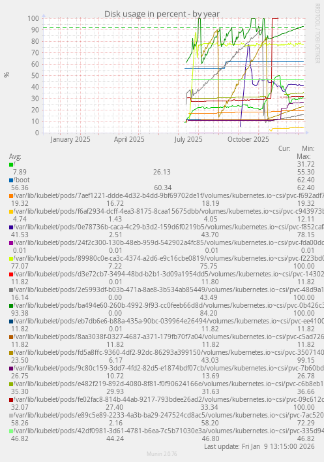Click the dark purple swatch for pod 9c80c159
The height and width of the screenshot is (462, 324).
pyautogui.click(x=11, y=369)
